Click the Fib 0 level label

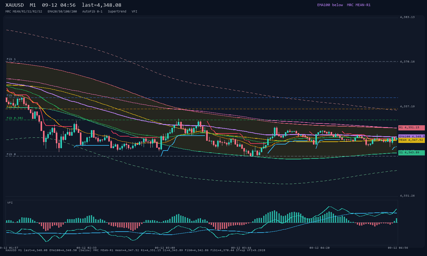tap(11, 154)
